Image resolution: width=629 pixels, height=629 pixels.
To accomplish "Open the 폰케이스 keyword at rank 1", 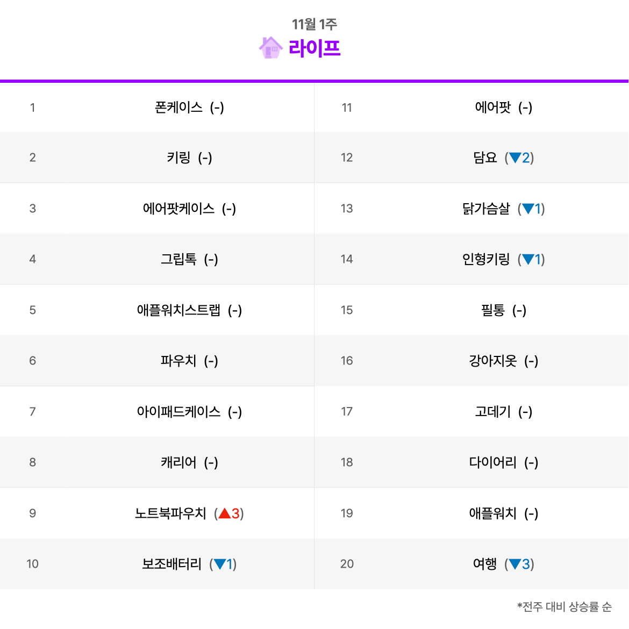I will point(178,108).
